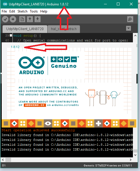Switch to the hal_conf_extra.h tab

click(x=64, y=29)
